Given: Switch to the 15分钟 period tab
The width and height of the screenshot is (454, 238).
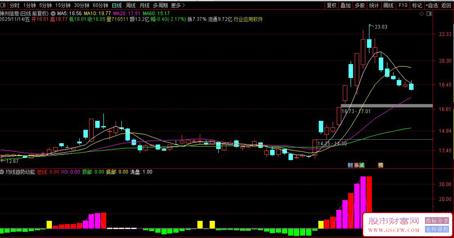Looking at the screenshot, I should (x=63, y=5).
